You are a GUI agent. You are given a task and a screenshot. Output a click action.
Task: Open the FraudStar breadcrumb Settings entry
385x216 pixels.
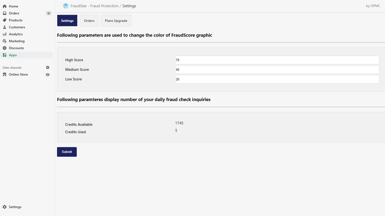(x=129, y=6)
